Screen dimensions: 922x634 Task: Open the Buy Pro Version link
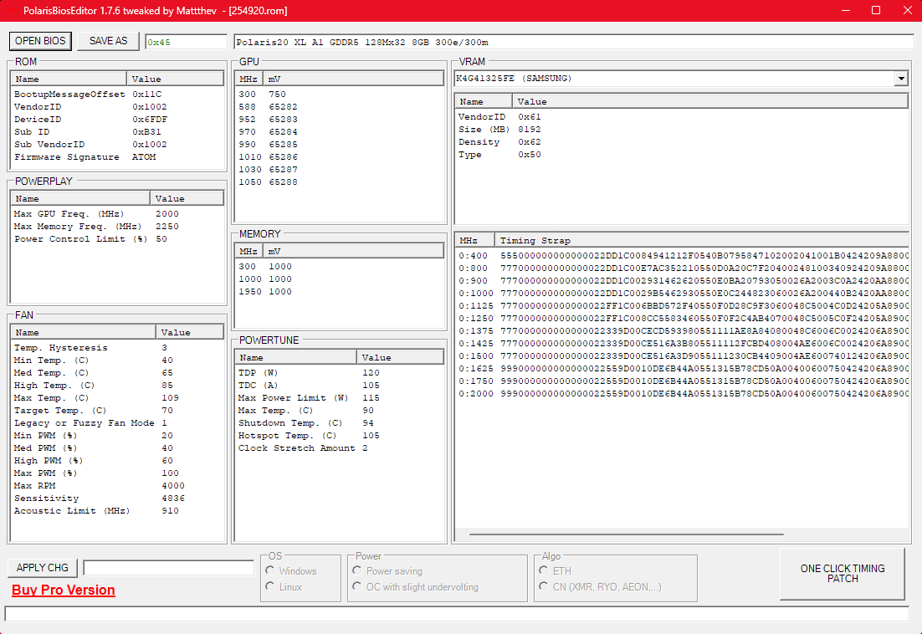point(64,591)
